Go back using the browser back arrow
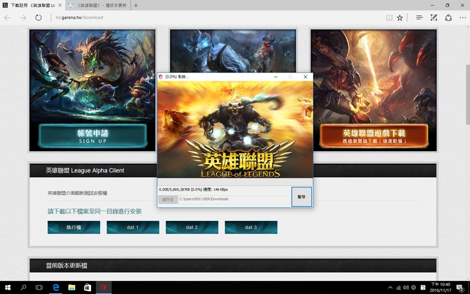 pos(7,17)
